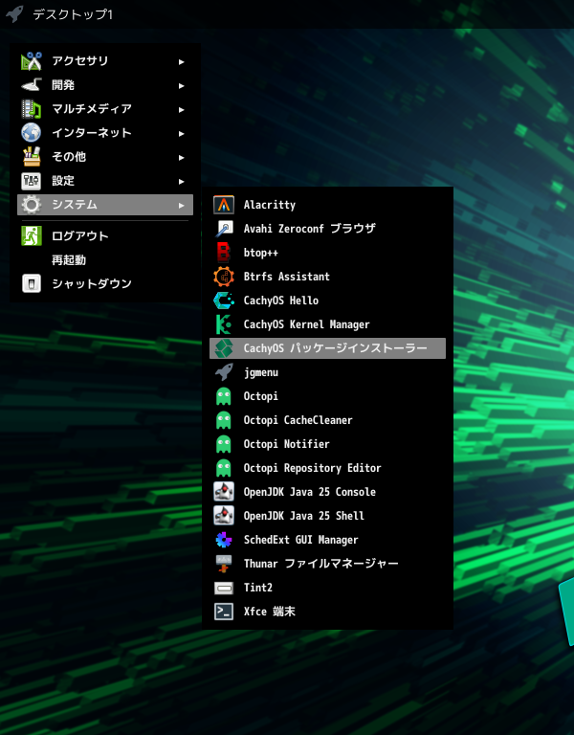This screenshot has width=574, height=735.
Task: Click the CachyOS Kernel Manager icon
Action: pos(224,324)
